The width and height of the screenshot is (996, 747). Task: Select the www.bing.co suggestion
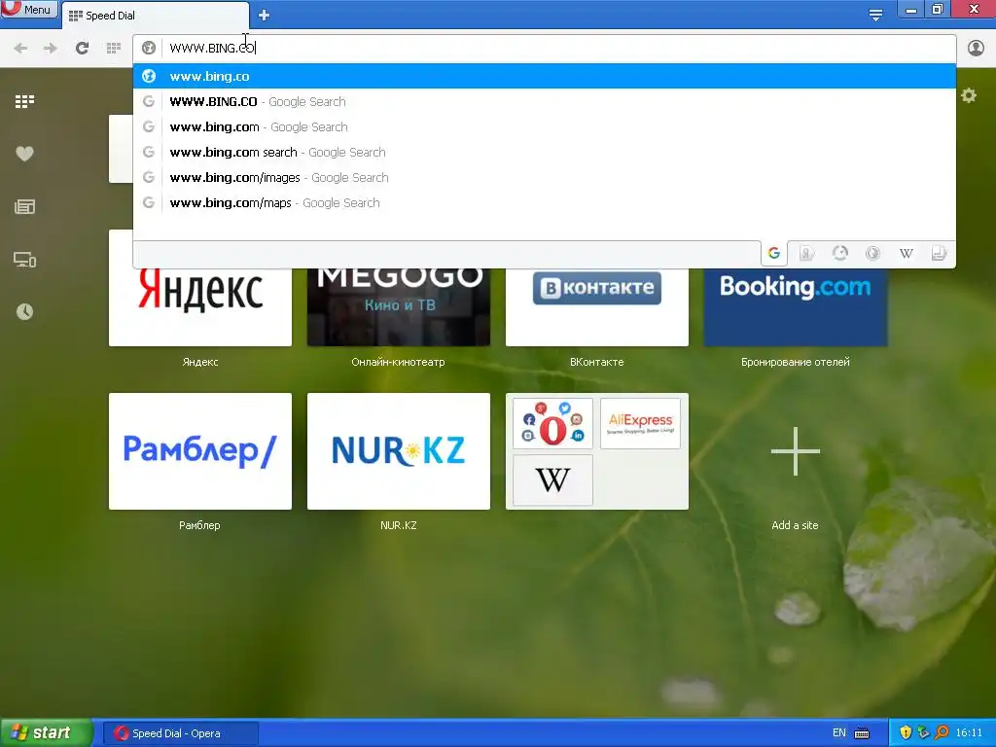(545, 76)
